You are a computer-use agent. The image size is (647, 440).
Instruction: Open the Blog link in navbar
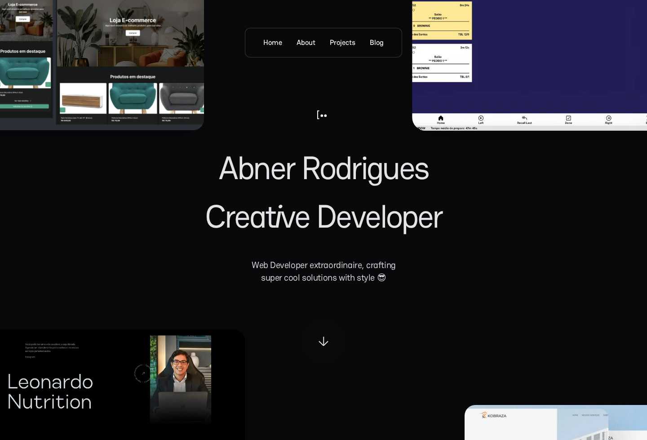[377, 43]
